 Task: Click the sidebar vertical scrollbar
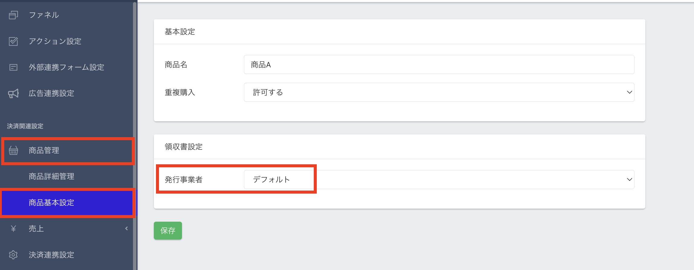(135, 136)
